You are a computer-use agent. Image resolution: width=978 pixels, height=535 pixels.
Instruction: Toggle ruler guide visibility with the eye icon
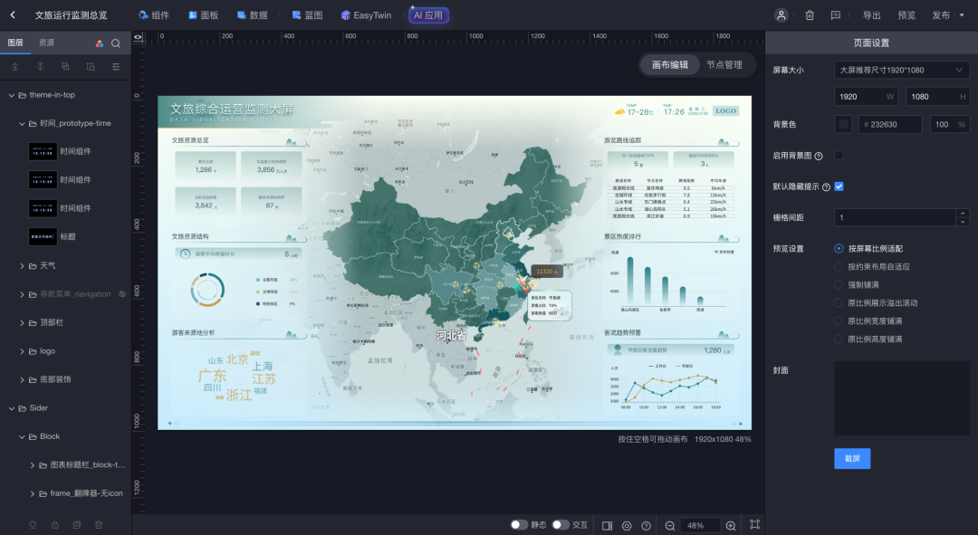pos(139,37)
